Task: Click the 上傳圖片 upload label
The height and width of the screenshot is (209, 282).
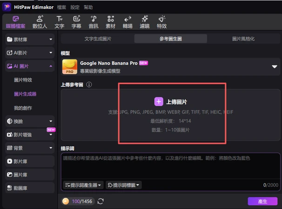Action: click(x=177, y=102)
